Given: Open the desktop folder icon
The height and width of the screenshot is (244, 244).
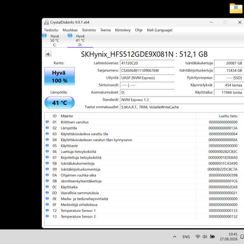Looking at the screenshot, I should [x=236, y=8].
